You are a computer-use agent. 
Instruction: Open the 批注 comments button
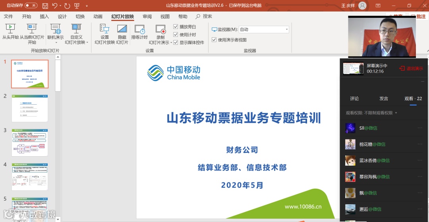(418, 16)
